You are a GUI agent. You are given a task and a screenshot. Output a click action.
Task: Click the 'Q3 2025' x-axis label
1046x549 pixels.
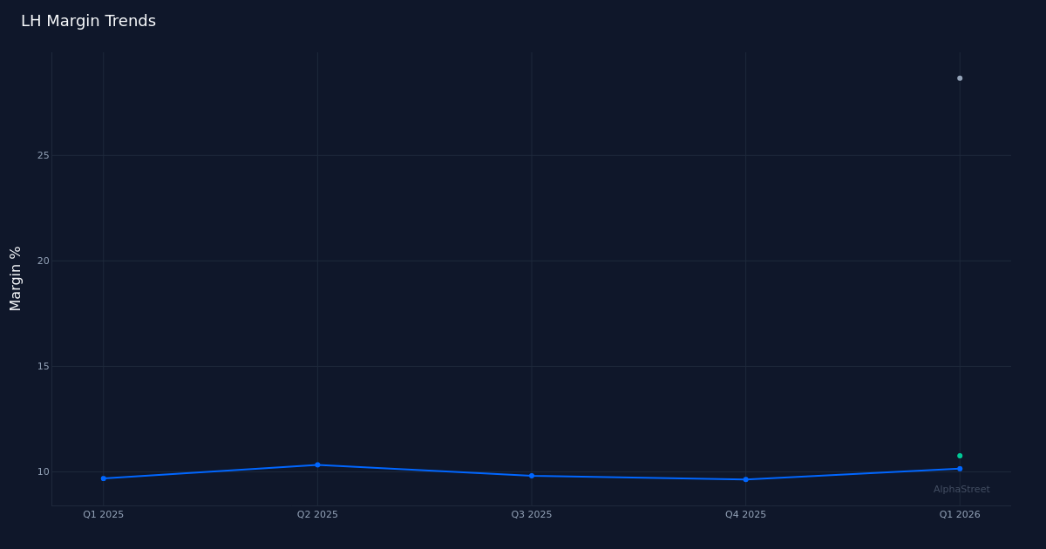tap(532, 515)
